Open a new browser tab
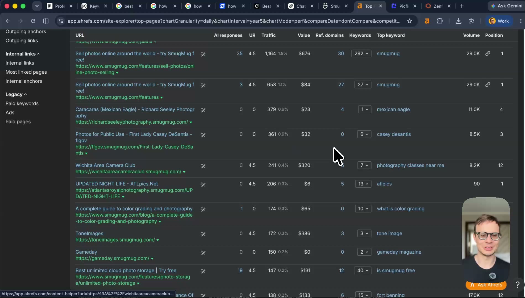This screenshot has width=525, height=298. point(461,6)
